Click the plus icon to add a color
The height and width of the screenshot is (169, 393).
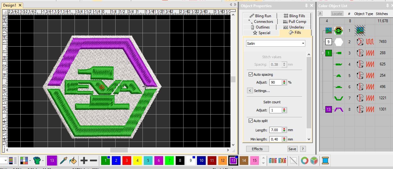[84, 161]
